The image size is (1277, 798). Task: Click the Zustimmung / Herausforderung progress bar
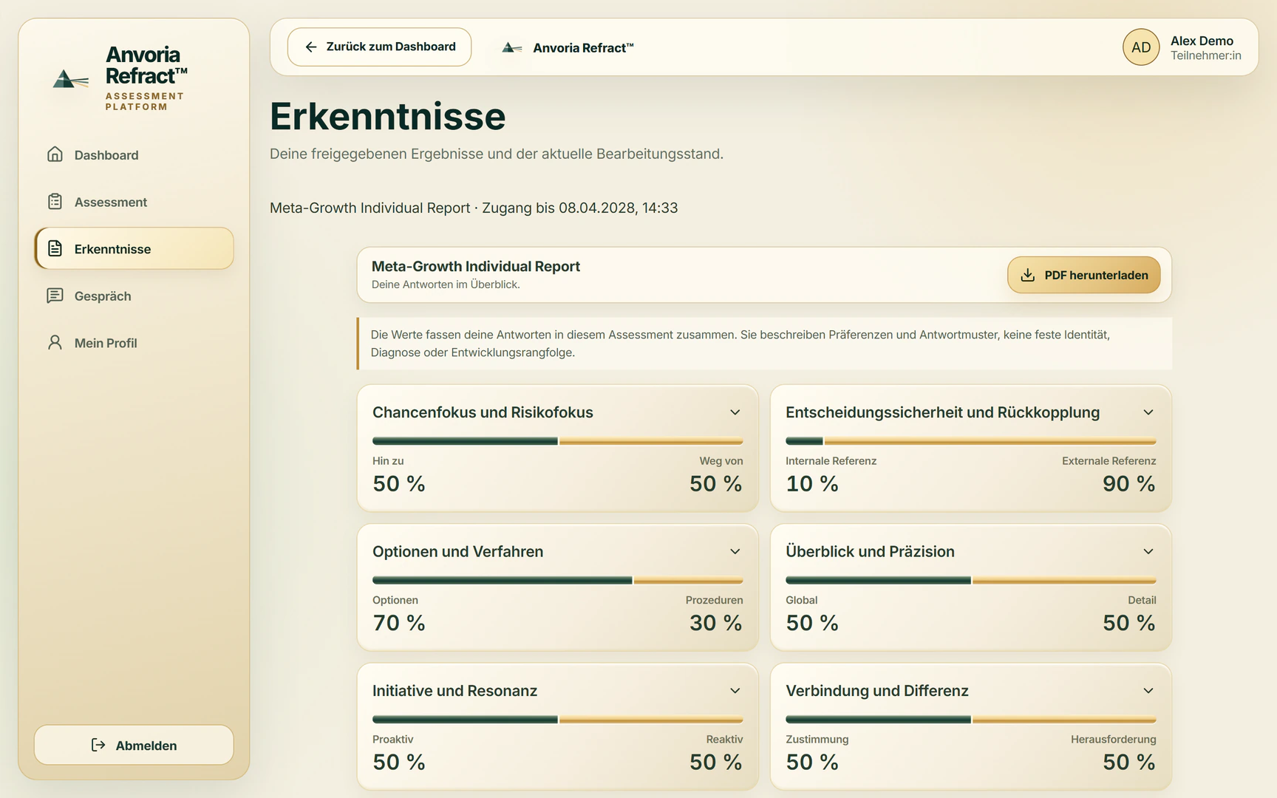[970, 720]
